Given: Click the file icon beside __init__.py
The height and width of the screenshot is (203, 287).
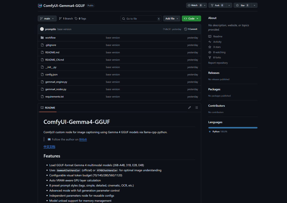Looking at the screenshot, I should pyautogui.click(x=42, y=67).
